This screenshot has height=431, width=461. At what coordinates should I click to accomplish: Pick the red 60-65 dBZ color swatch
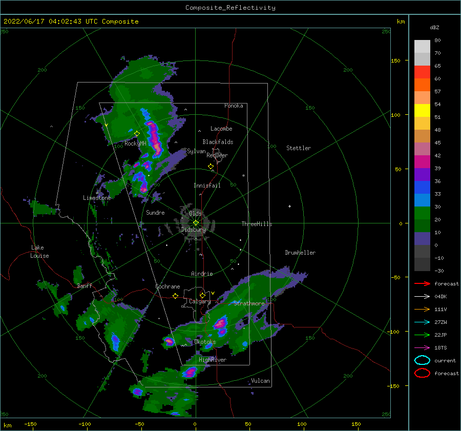coord(422,72)
